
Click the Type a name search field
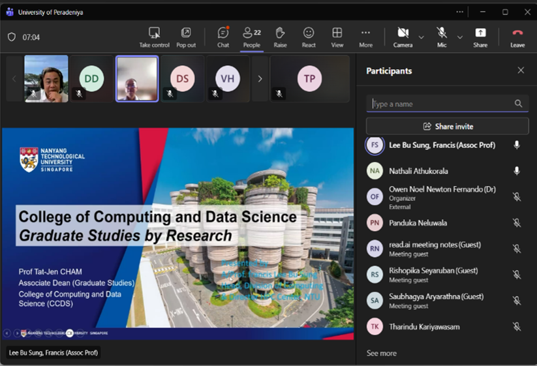click(x=447, y=104)
